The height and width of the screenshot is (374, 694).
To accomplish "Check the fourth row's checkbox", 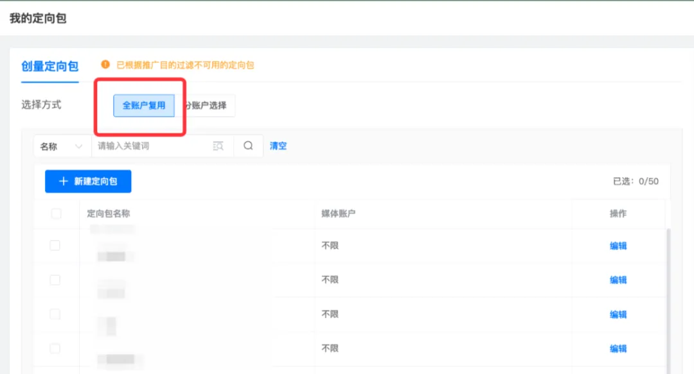I will pos(55,348).
